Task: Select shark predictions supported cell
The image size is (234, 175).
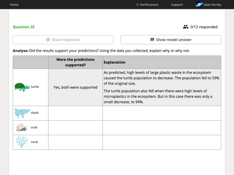Action: [76, 113]
